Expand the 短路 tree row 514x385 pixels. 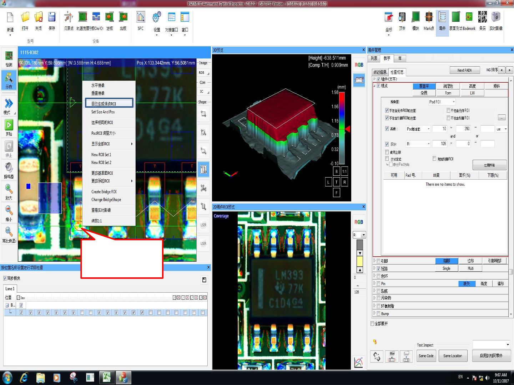374,268
